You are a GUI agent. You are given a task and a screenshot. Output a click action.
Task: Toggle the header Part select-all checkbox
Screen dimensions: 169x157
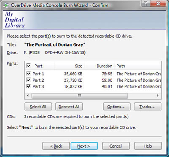point(29,66)
